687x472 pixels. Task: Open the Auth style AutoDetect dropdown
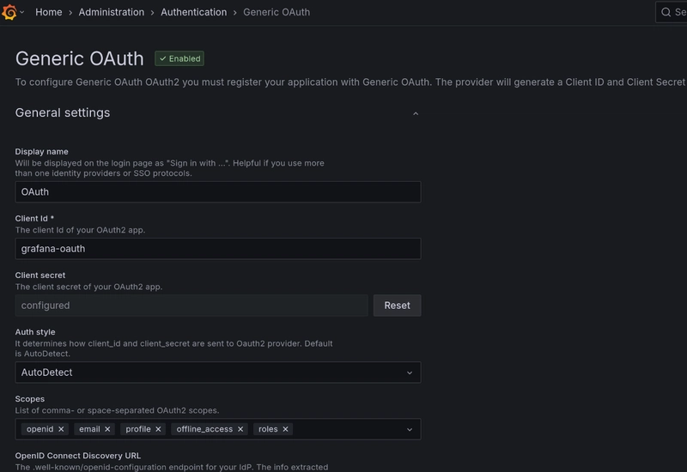pos(218,372)
